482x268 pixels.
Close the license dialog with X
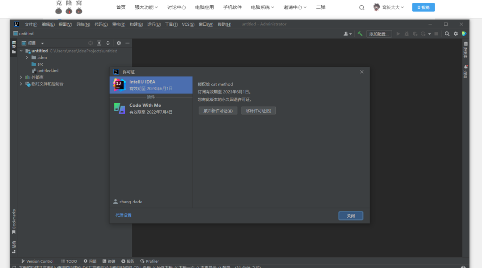(361, 72)
